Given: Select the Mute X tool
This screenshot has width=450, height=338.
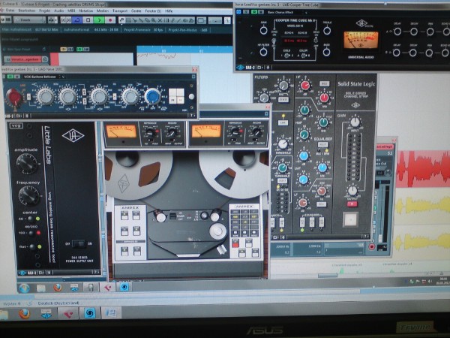Looking at the screenshot, I should click(160, 20).
